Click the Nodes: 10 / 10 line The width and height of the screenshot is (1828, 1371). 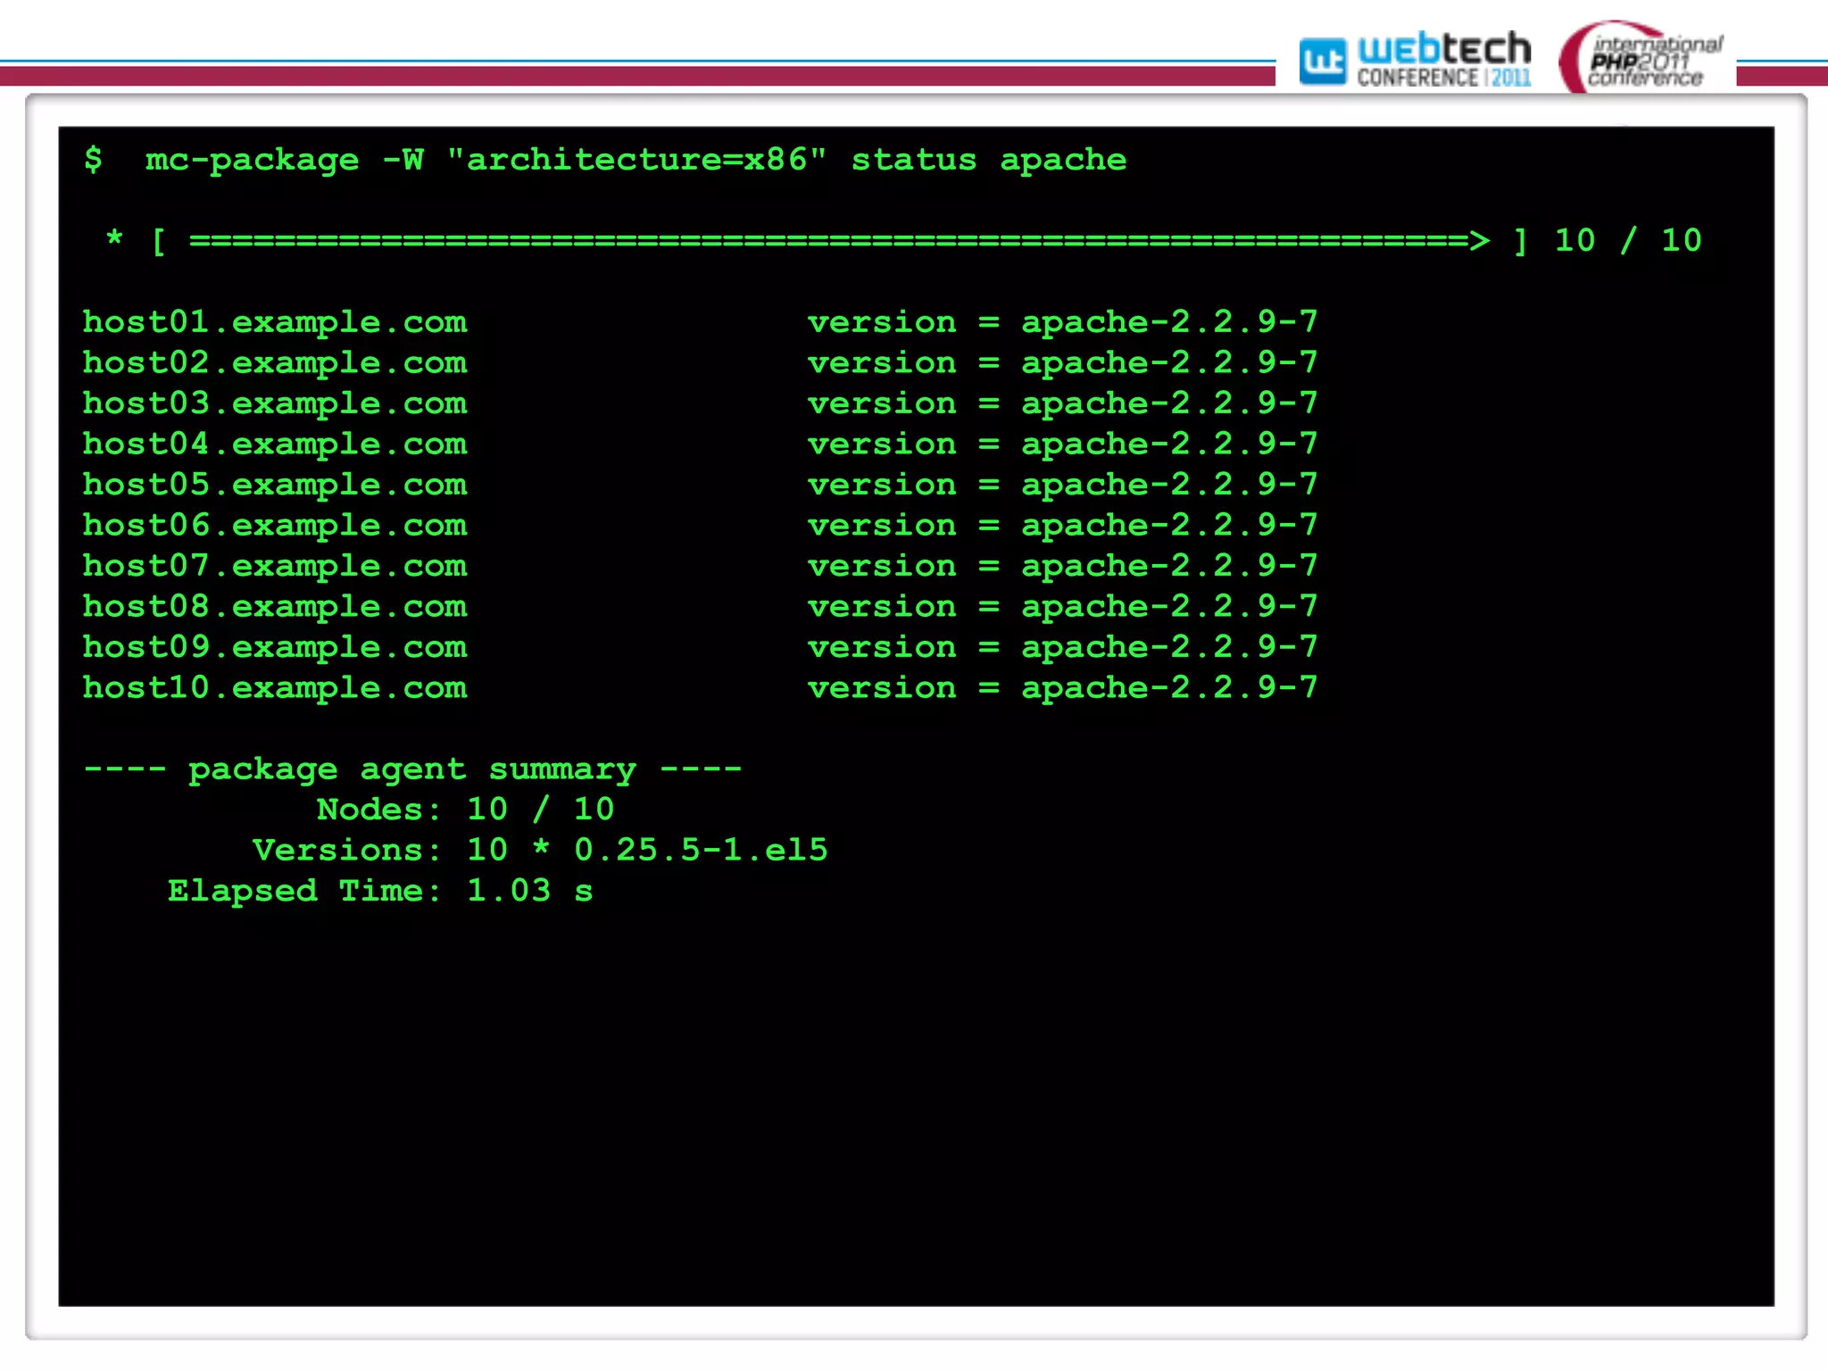[x=465, y=810]
